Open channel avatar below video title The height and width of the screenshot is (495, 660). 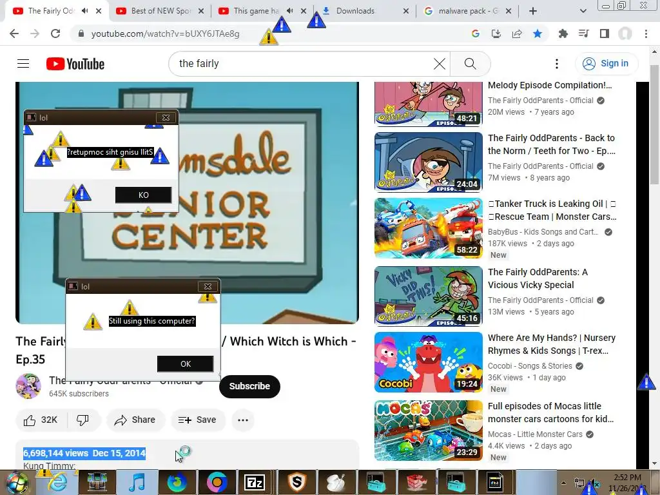(28, 385)
